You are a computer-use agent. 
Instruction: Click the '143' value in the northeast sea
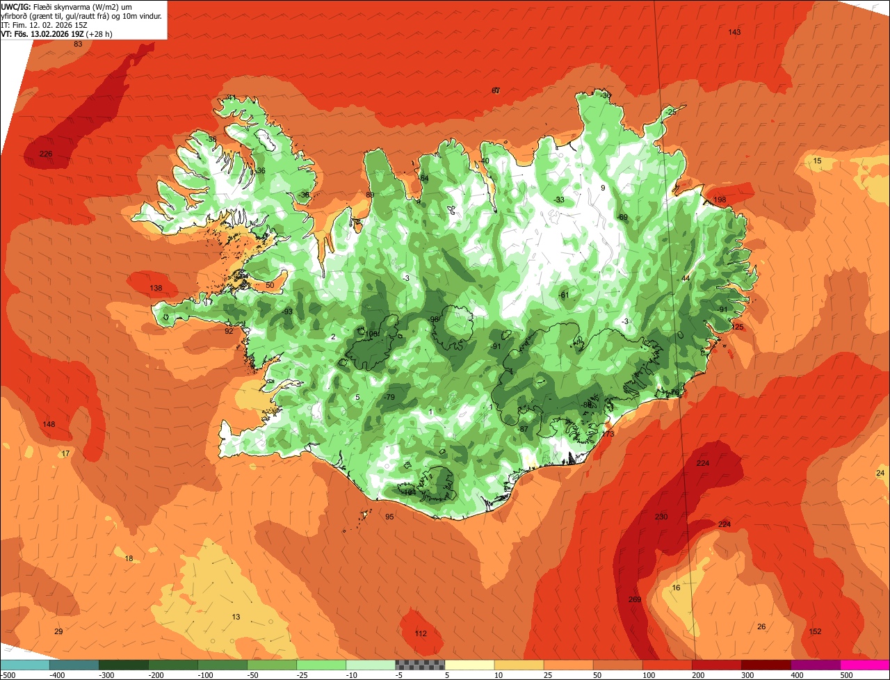734,33
